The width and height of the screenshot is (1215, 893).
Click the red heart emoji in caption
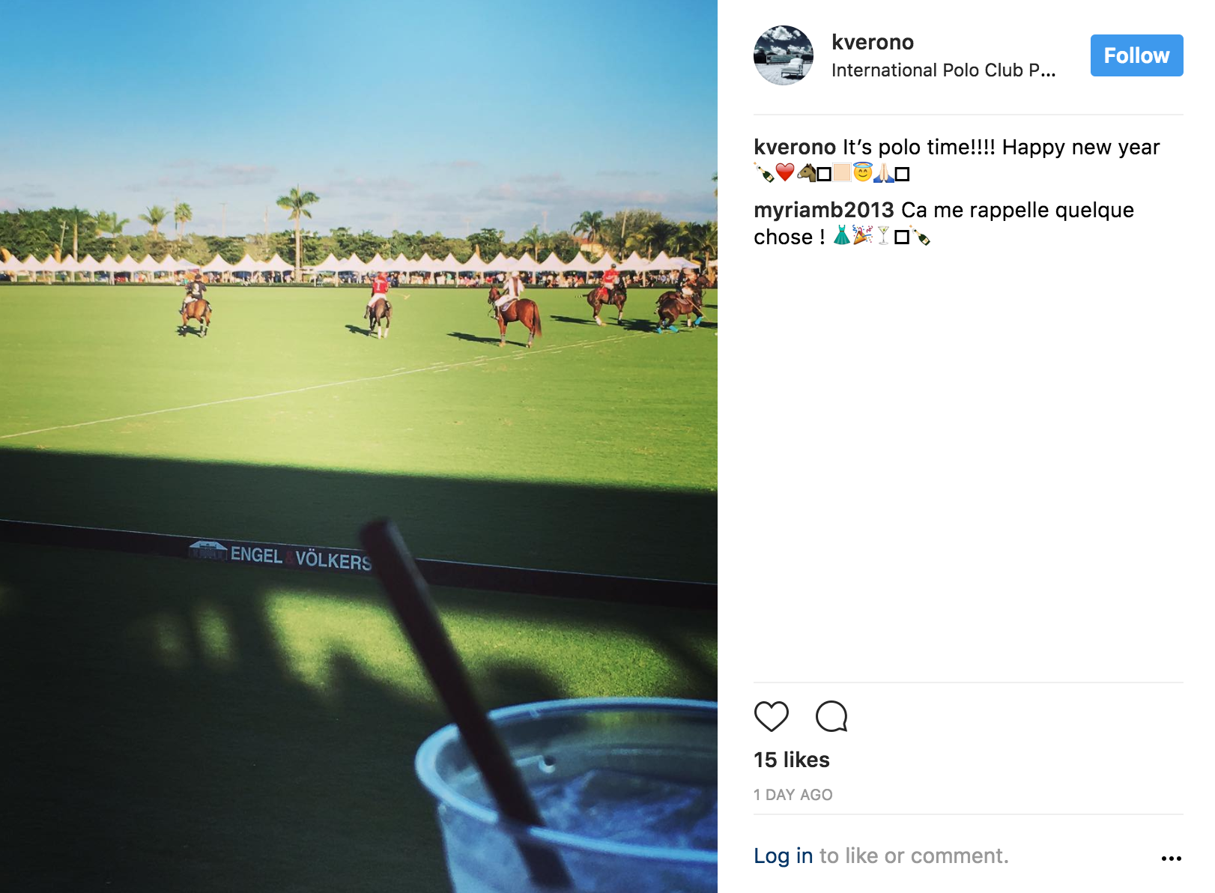[784, 173]
